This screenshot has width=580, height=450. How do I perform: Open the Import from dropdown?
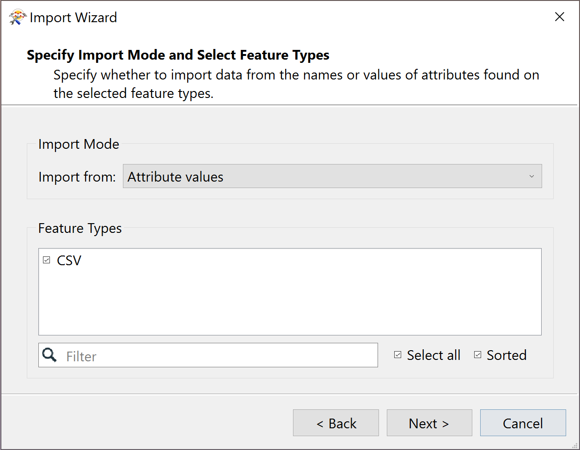(x=332, y=176)
